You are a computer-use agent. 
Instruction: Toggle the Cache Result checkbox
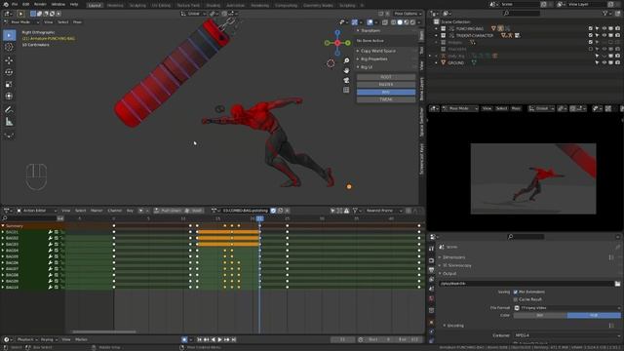pos(516,299)
